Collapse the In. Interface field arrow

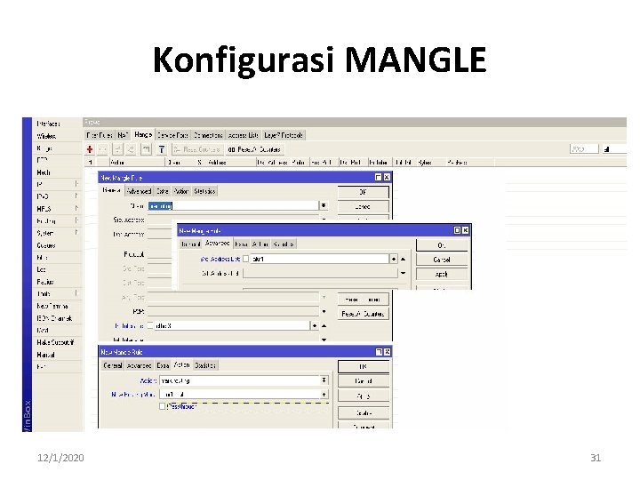[324, 325]
